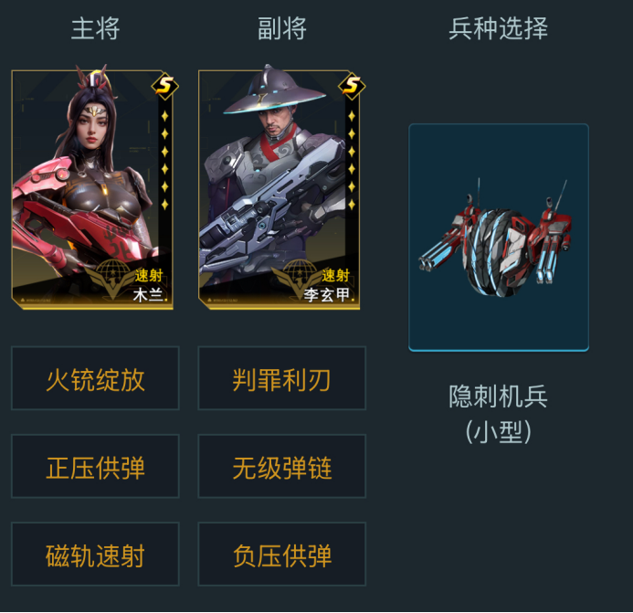Click the 隐刺机兵 (小型) label
633x613 pixels.
499,414
